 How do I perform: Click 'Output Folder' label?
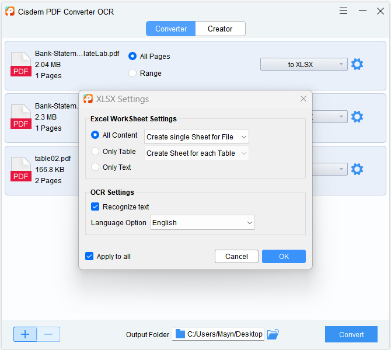148,335
